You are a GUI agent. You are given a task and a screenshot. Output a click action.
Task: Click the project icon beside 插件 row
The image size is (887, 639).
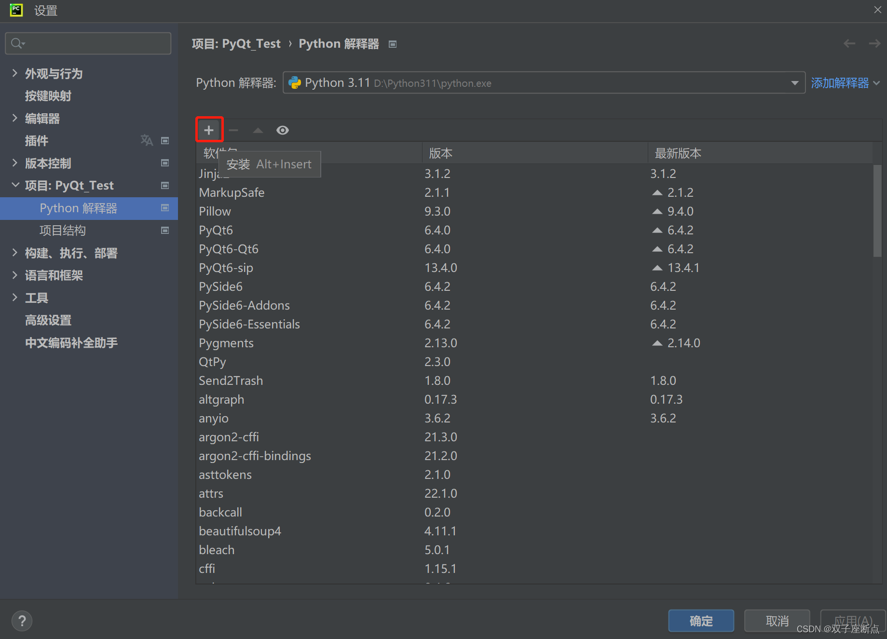tap(165, 141)
